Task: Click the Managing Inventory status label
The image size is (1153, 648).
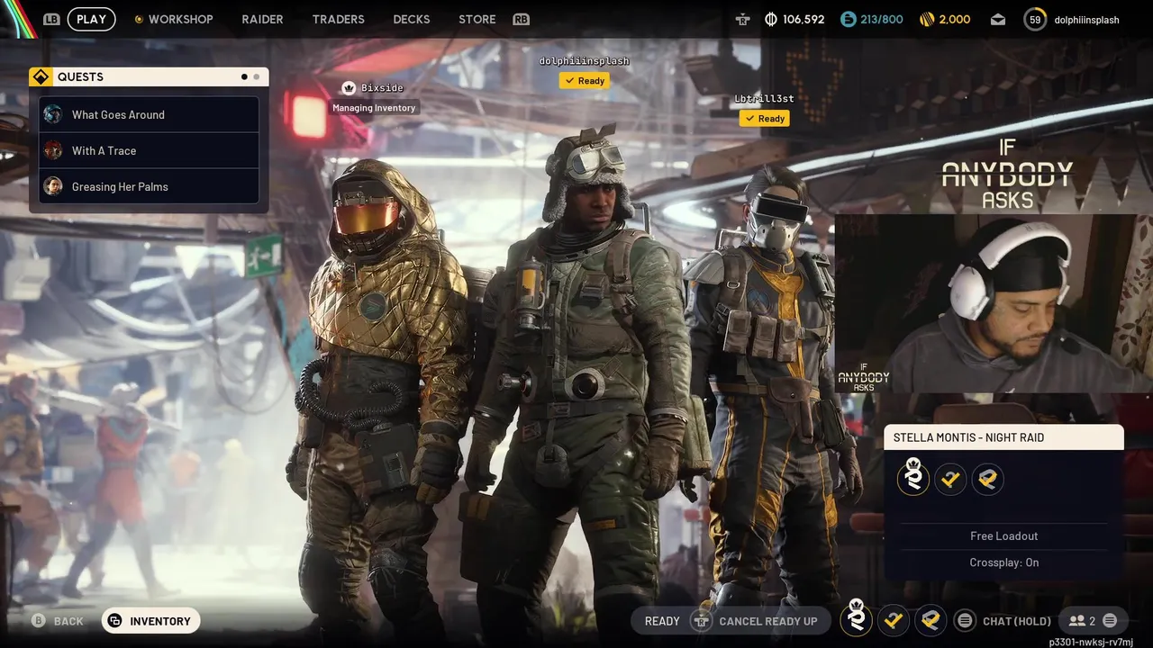Action: (374, 108)
